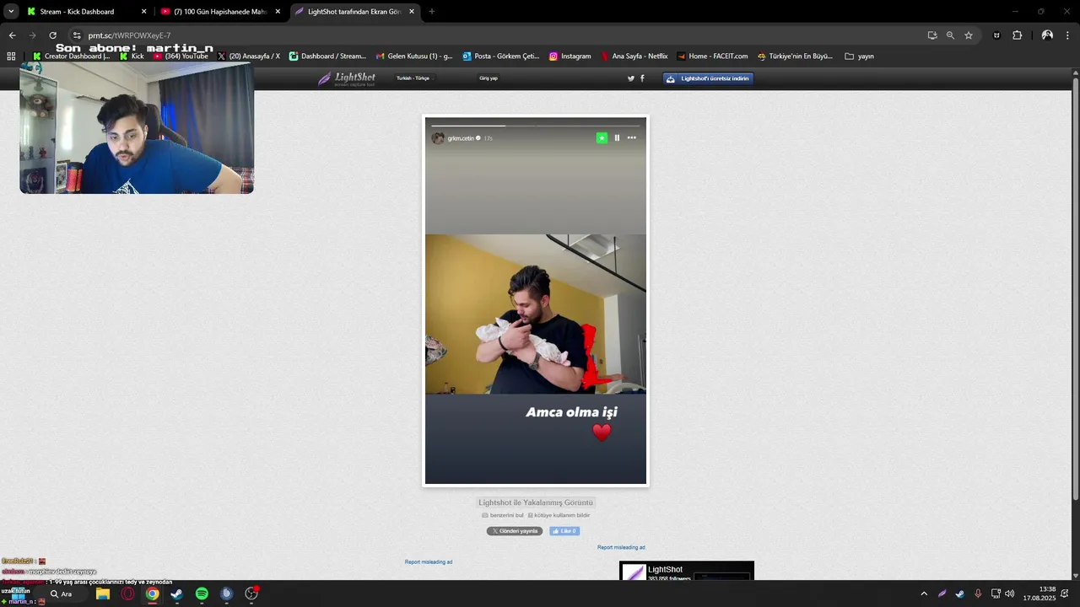Open the Instagram bookmark
The width and height of the screenshot is (1080, 607).
pyautogui.click(x=570, y=56)
